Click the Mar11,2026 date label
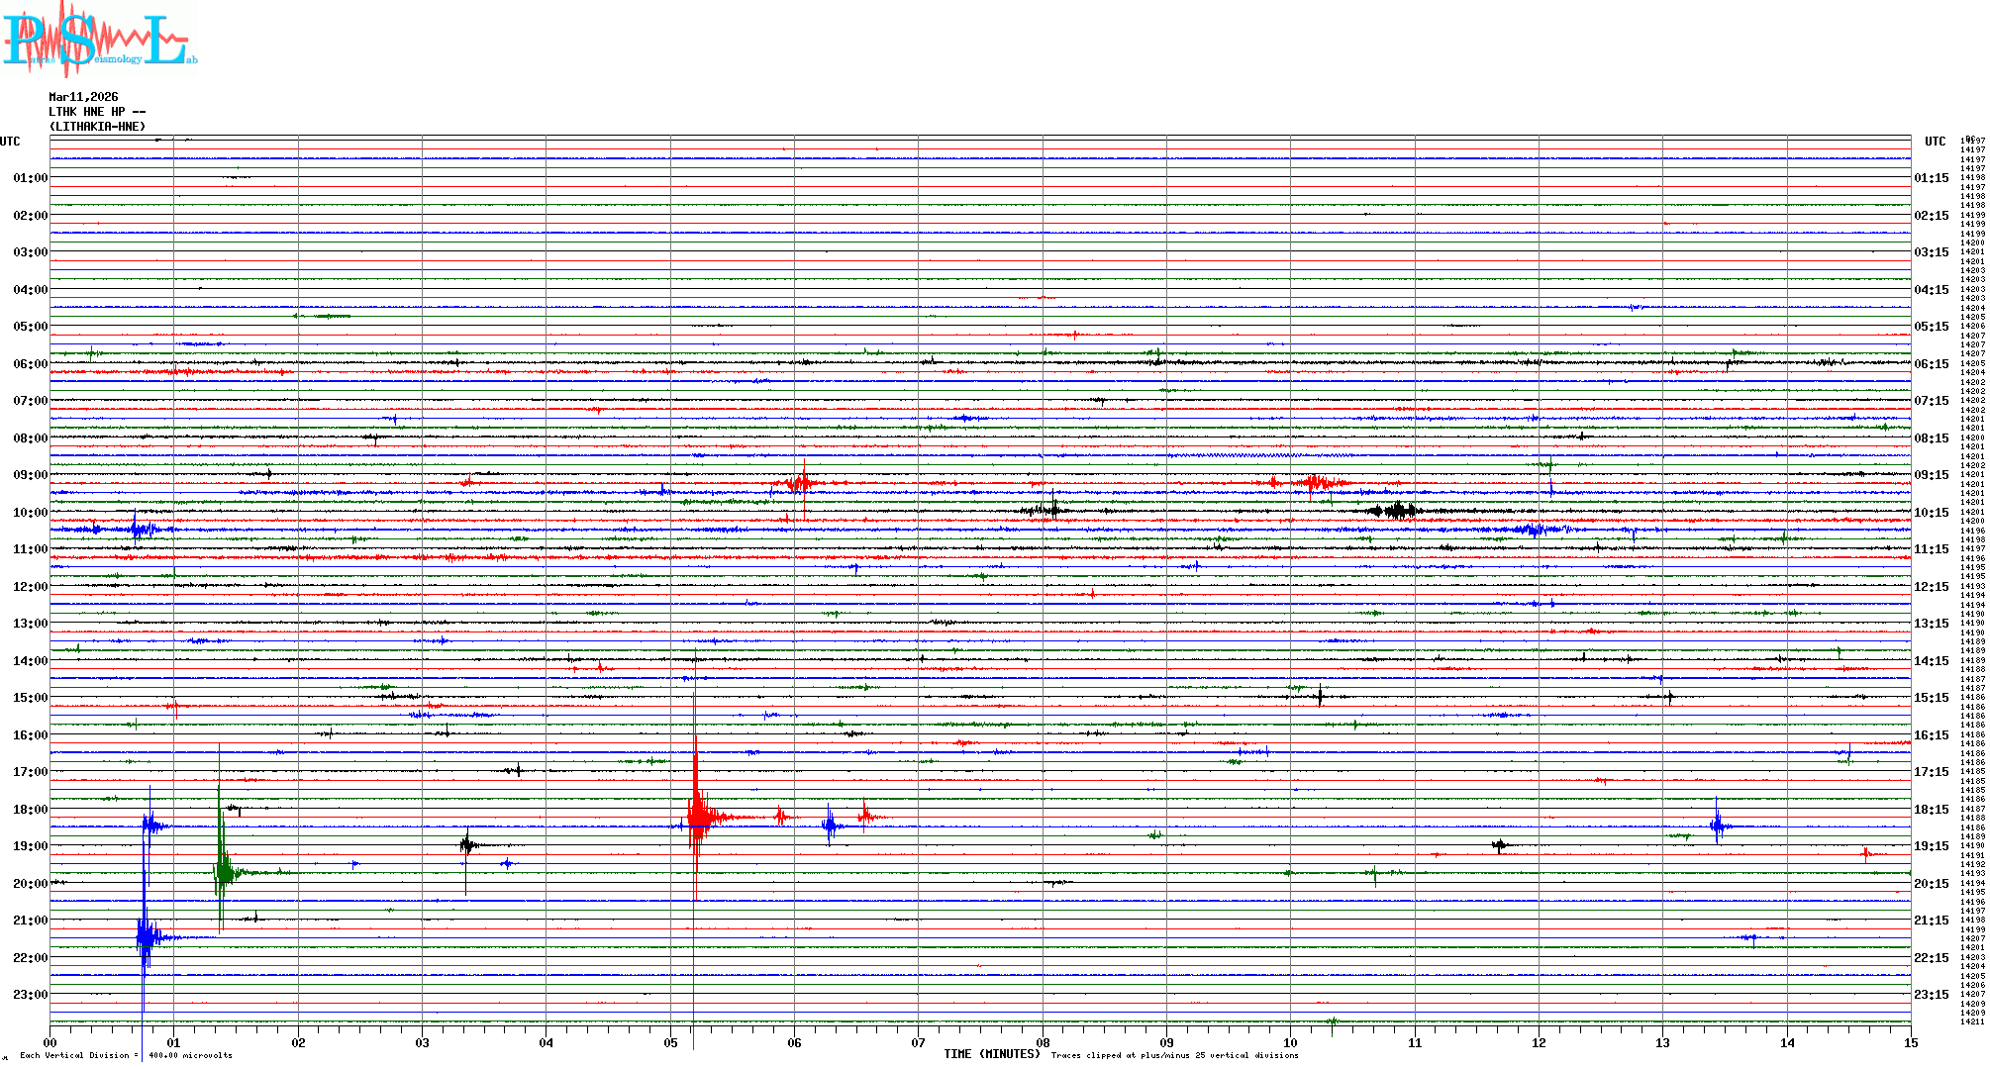The image size is (1990, 1069). (x=83, y=97)
